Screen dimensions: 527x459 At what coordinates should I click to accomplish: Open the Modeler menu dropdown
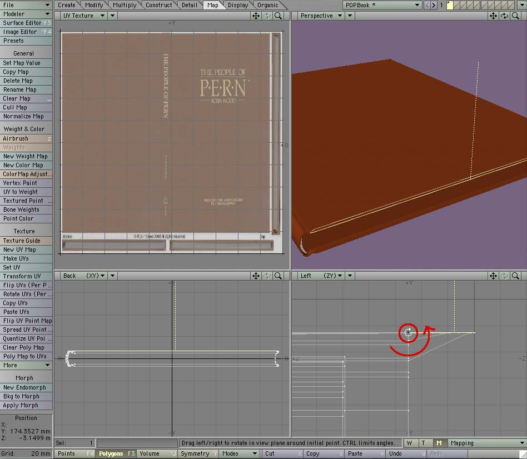point(26,14)
